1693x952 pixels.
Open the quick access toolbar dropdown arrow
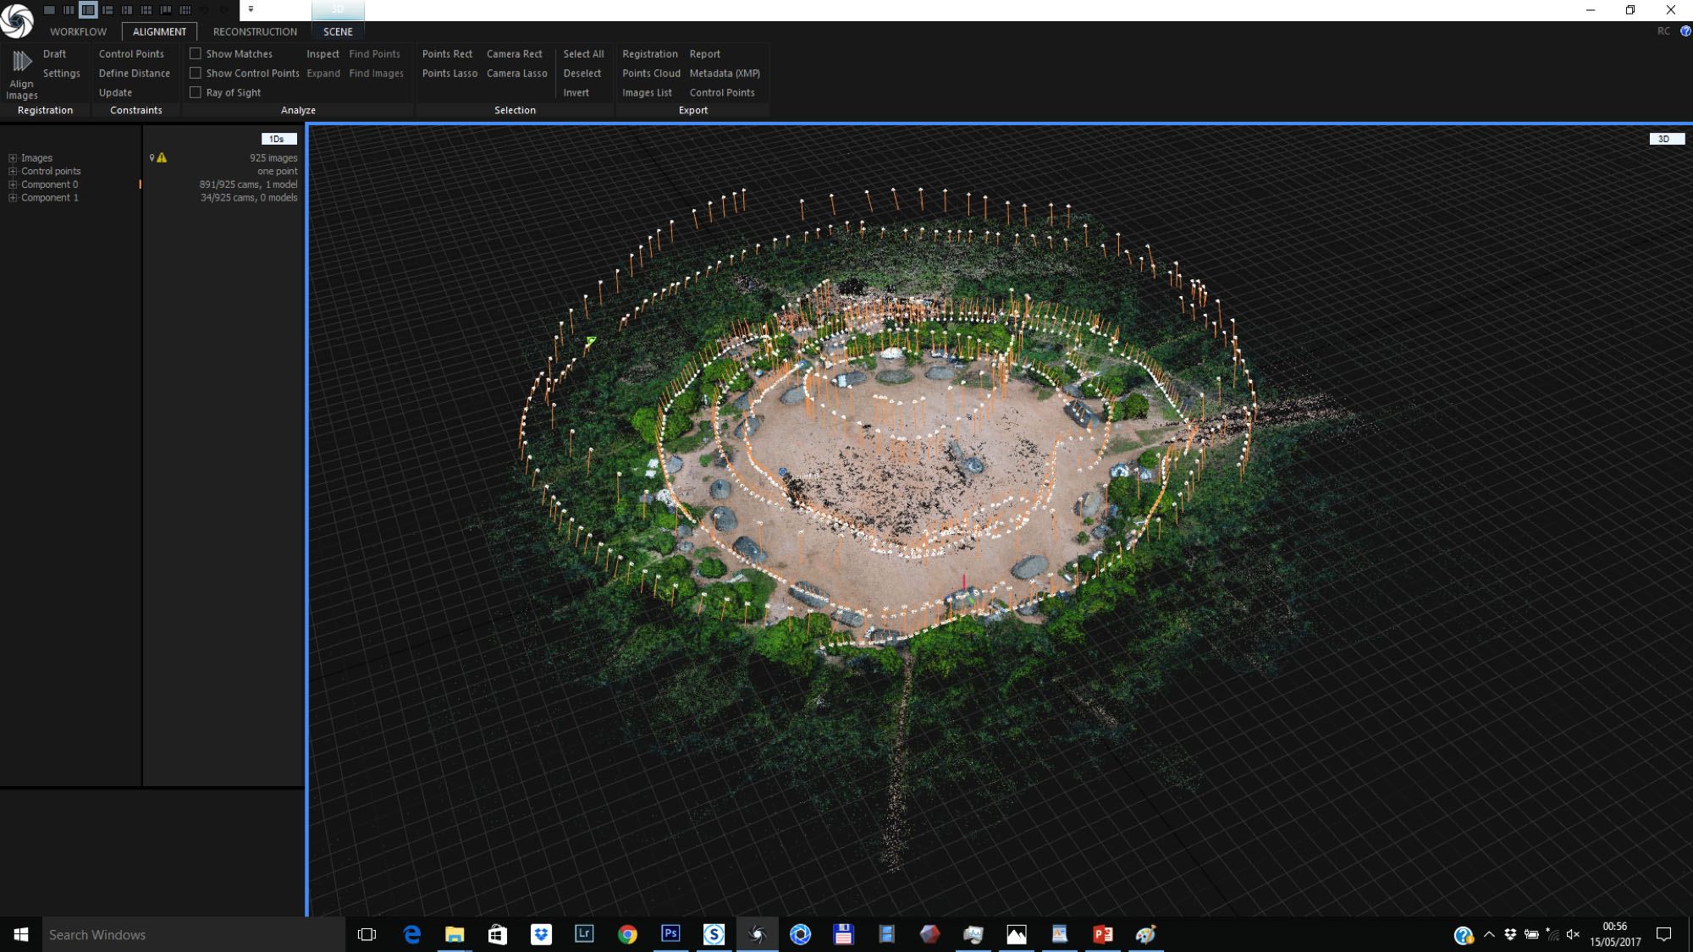click(x=251, y=9)
